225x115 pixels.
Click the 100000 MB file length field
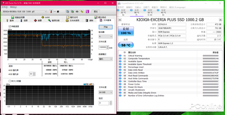pyautogui.click(x=103, y=47)
